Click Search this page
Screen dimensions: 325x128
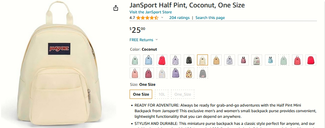(210, 18)
